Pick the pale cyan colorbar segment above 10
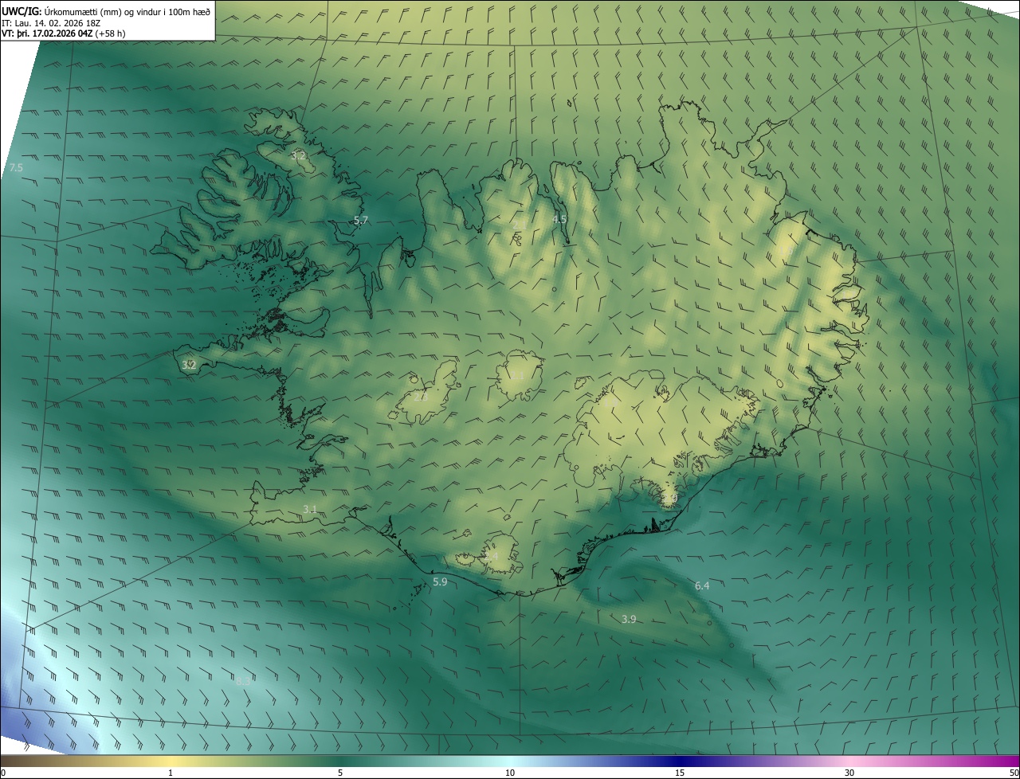 [x=510, y=761]
